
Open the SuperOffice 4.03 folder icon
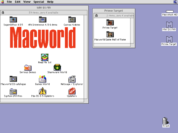click(13, 19)
